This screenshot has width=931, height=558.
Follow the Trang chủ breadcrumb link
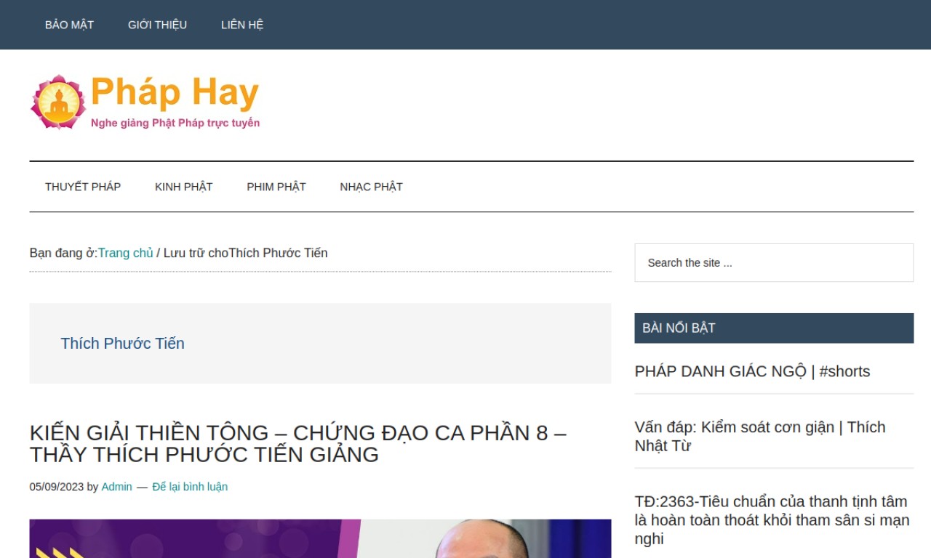[126, 253]
